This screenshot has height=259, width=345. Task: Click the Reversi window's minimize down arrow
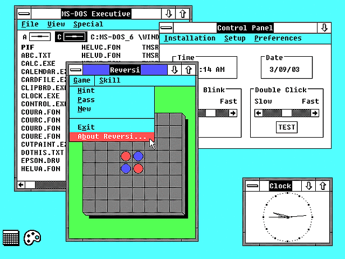point(174,70)
